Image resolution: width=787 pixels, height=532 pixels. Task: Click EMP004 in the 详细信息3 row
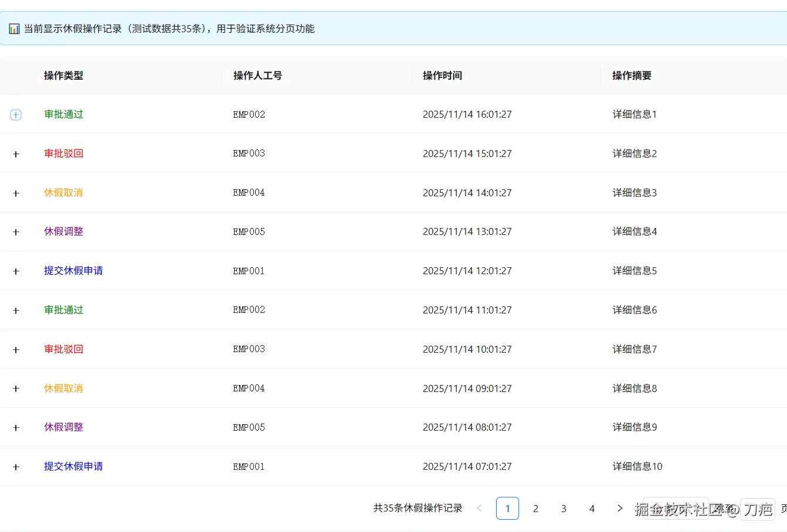point(249,193)
